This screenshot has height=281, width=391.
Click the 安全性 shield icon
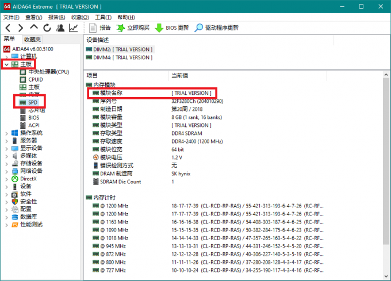(x=15, y=202)
